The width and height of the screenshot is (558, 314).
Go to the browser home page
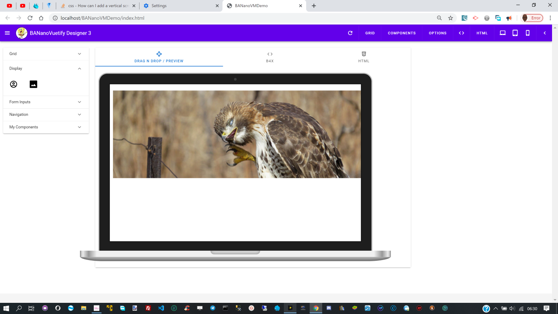pos(41,18)
